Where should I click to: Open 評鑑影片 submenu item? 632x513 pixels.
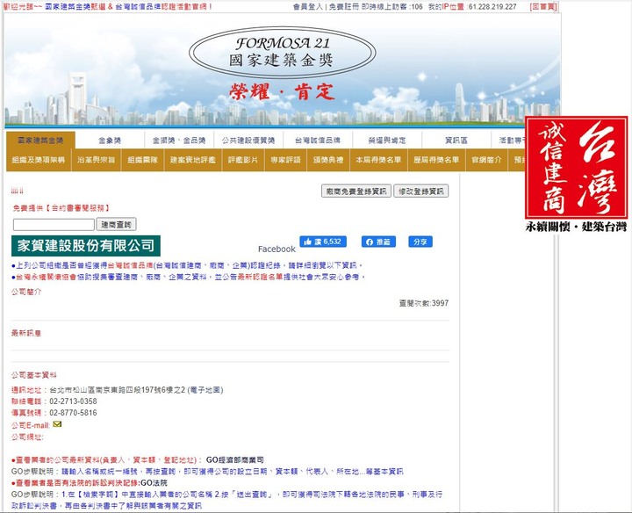(242, 160)
